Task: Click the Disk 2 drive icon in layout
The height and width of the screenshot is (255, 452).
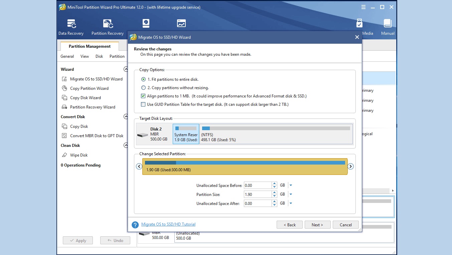Action: point(143,135)
